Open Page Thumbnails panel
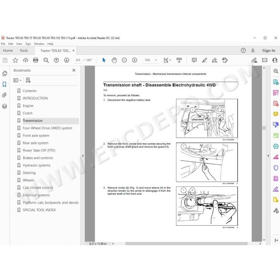The width and height of the screenshot is (280, 280). point(5,73)
